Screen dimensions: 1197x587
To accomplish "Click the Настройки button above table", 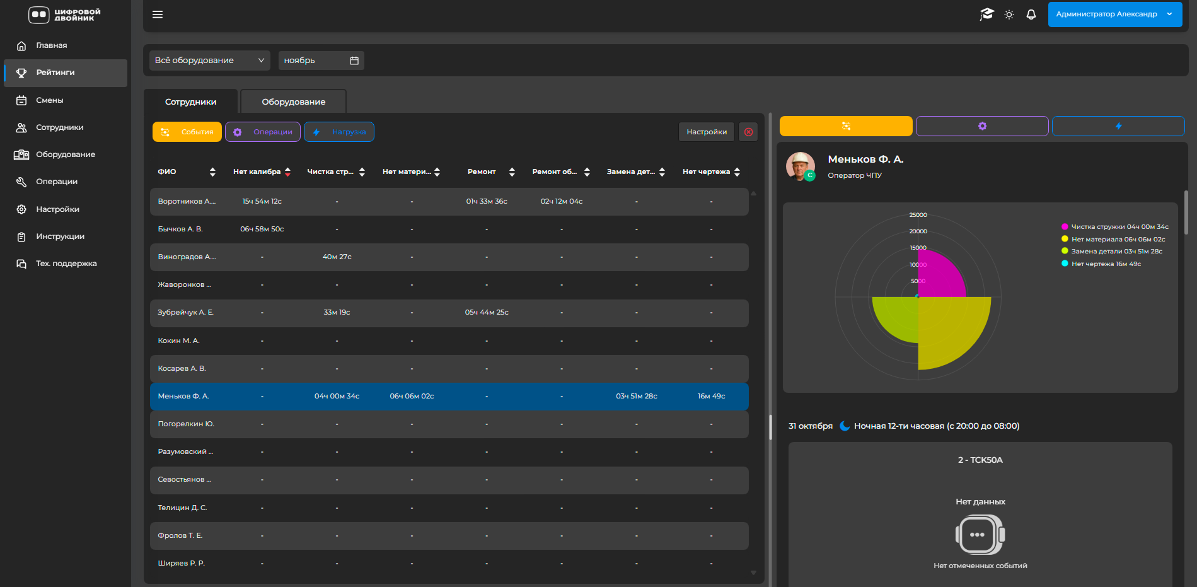I will tap(706, 132).
